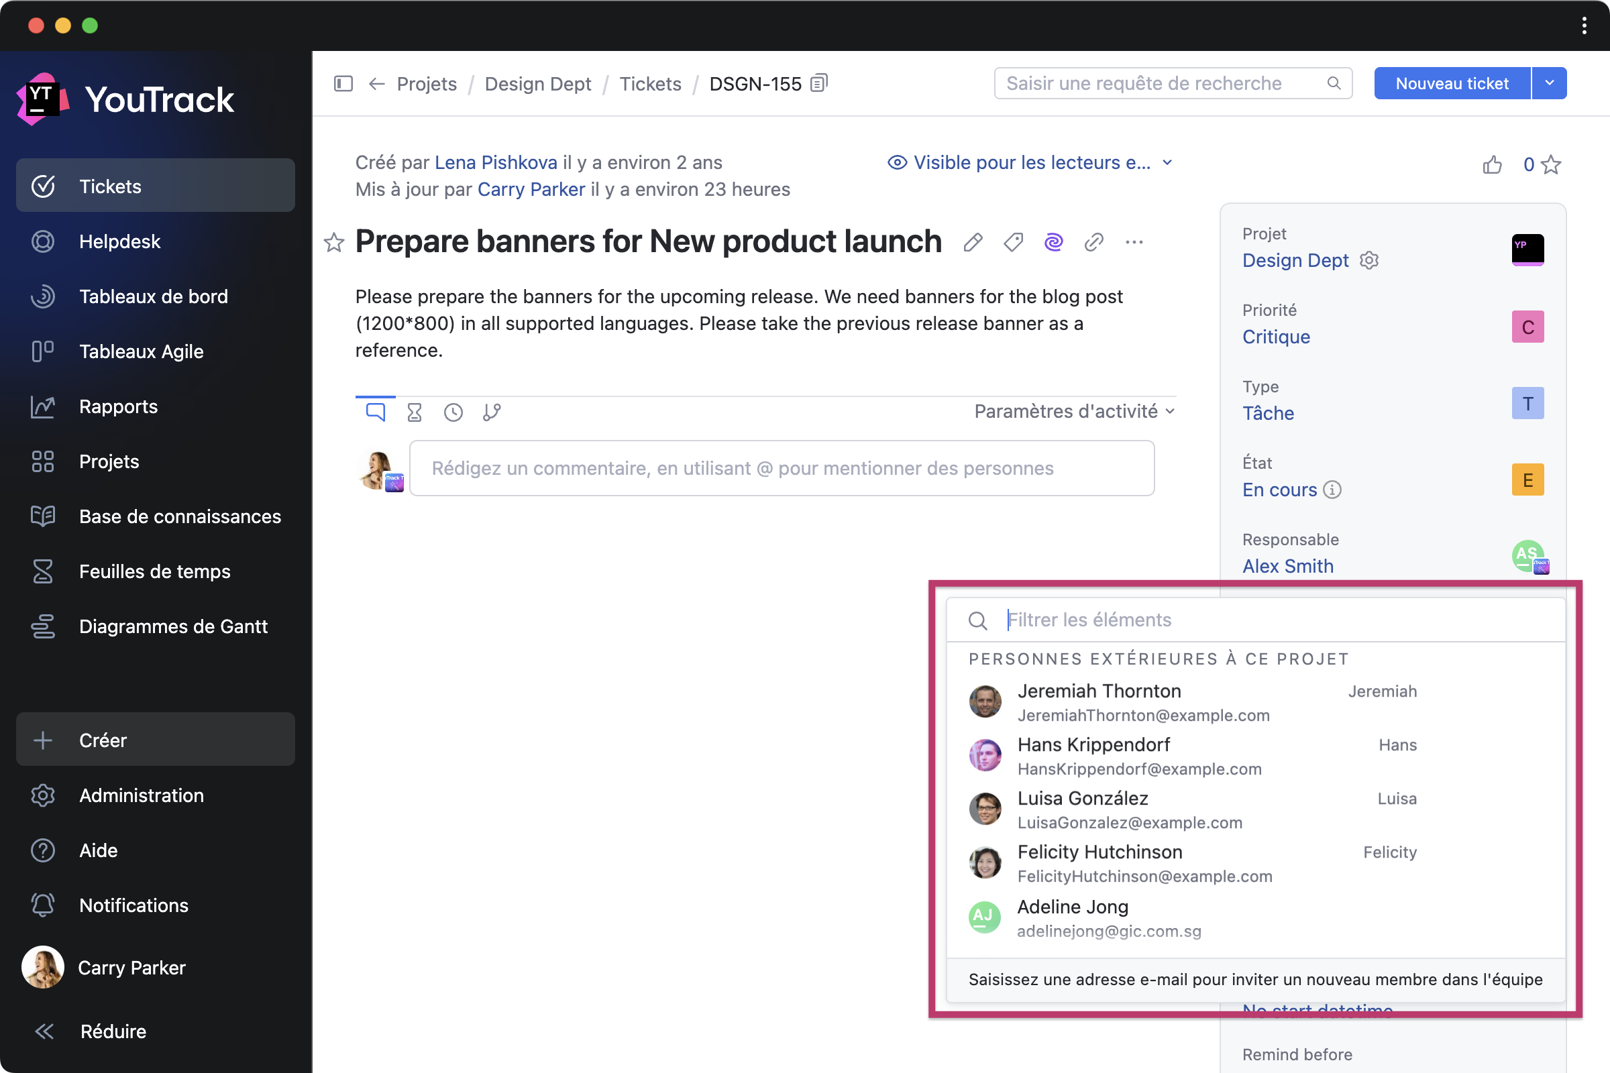Screen dimensions: 1610x1073
Task: Click the tag icon next to the title
Action: [1013, 242]
